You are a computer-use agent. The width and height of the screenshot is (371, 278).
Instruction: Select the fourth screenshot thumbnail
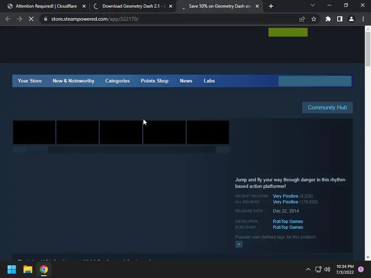coord(164,132)
